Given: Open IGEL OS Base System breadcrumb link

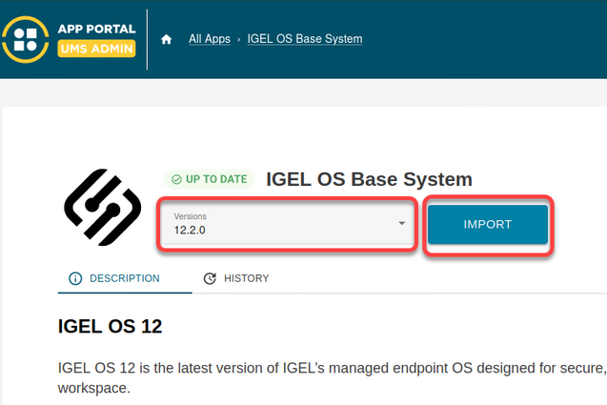Looking at the screenshot, I should coord(304,39).
